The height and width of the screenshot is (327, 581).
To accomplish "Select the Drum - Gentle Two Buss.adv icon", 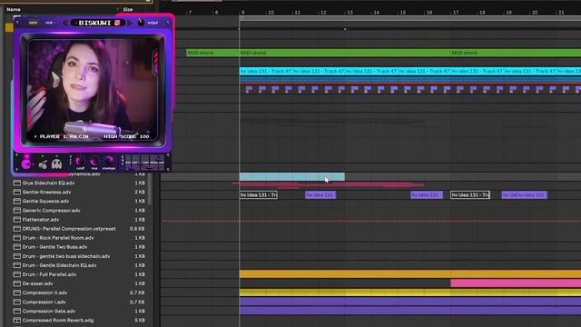I will (16, 247).
